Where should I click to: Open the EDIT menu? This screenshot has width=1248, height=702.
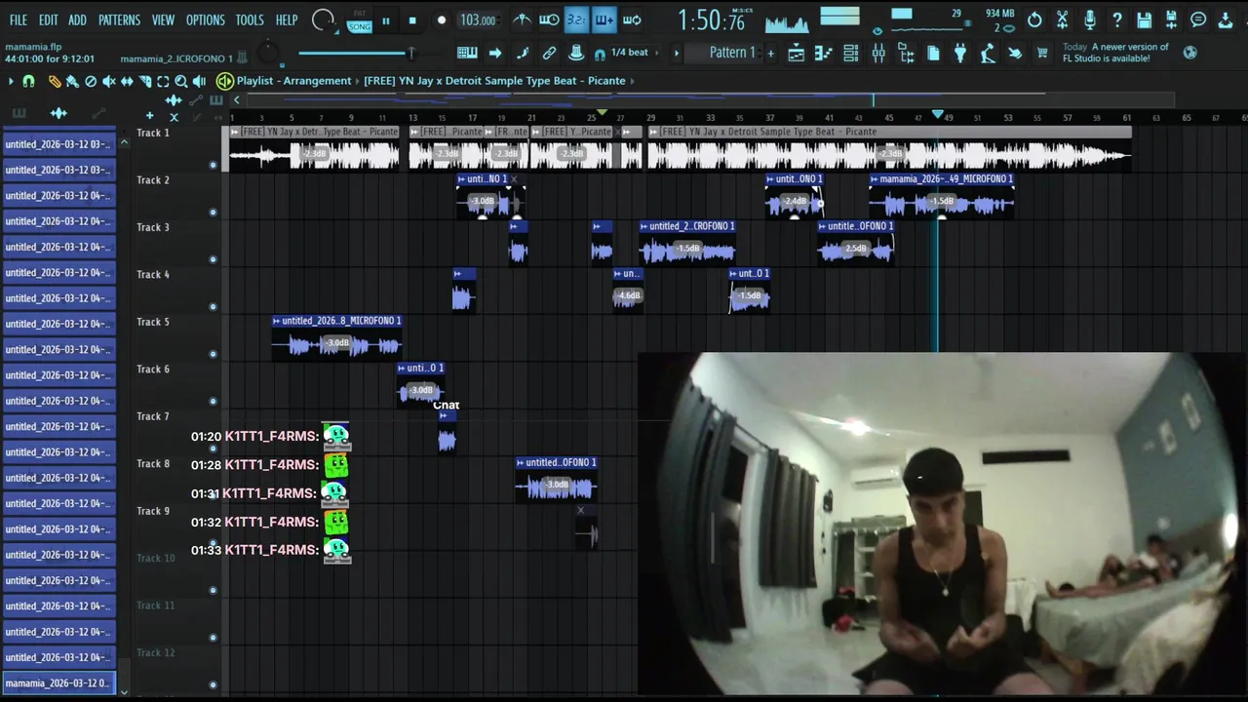click(x=49, y=19)
